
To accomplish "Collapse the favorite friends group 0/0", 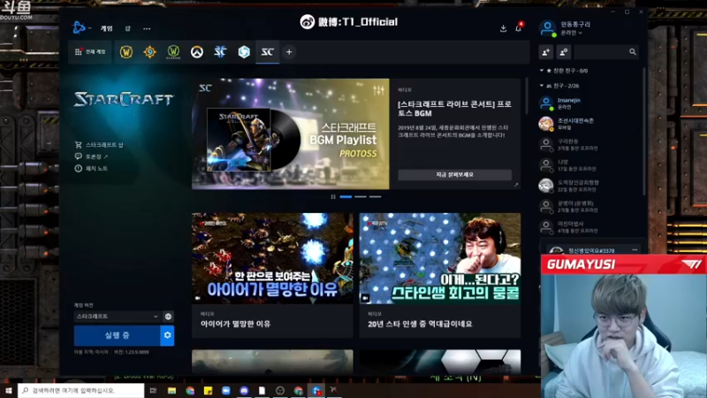I will click(x=565, y=71).
